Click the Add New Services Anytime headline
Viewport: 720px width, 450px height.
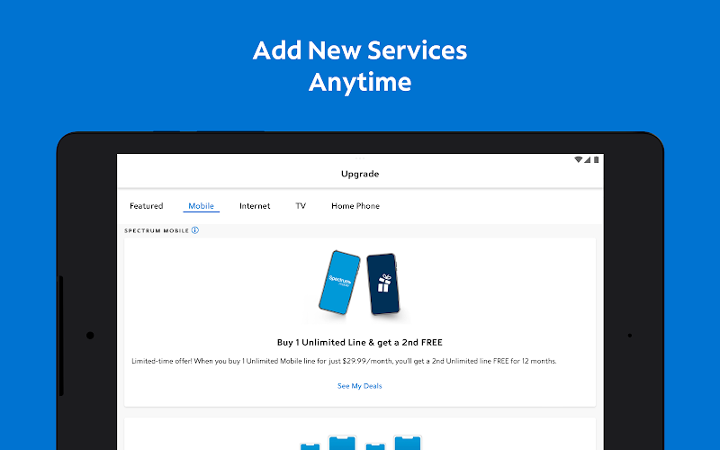pyautogui.click(x=360, y=66)
